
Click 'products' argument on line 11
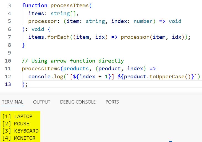point(76,69)
